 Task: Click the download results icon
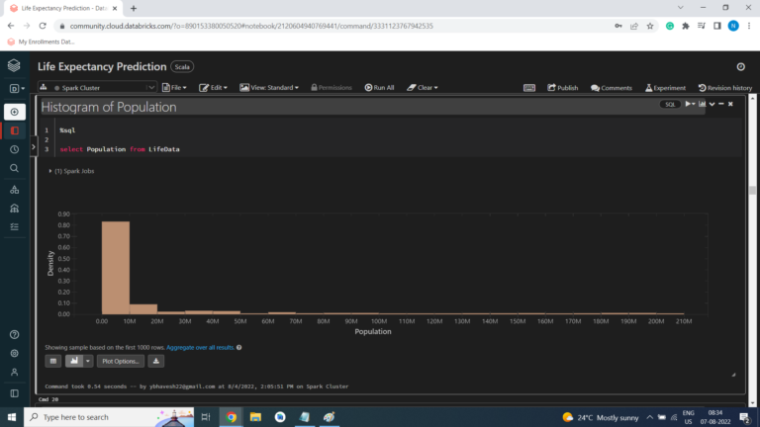click(155, 362)
